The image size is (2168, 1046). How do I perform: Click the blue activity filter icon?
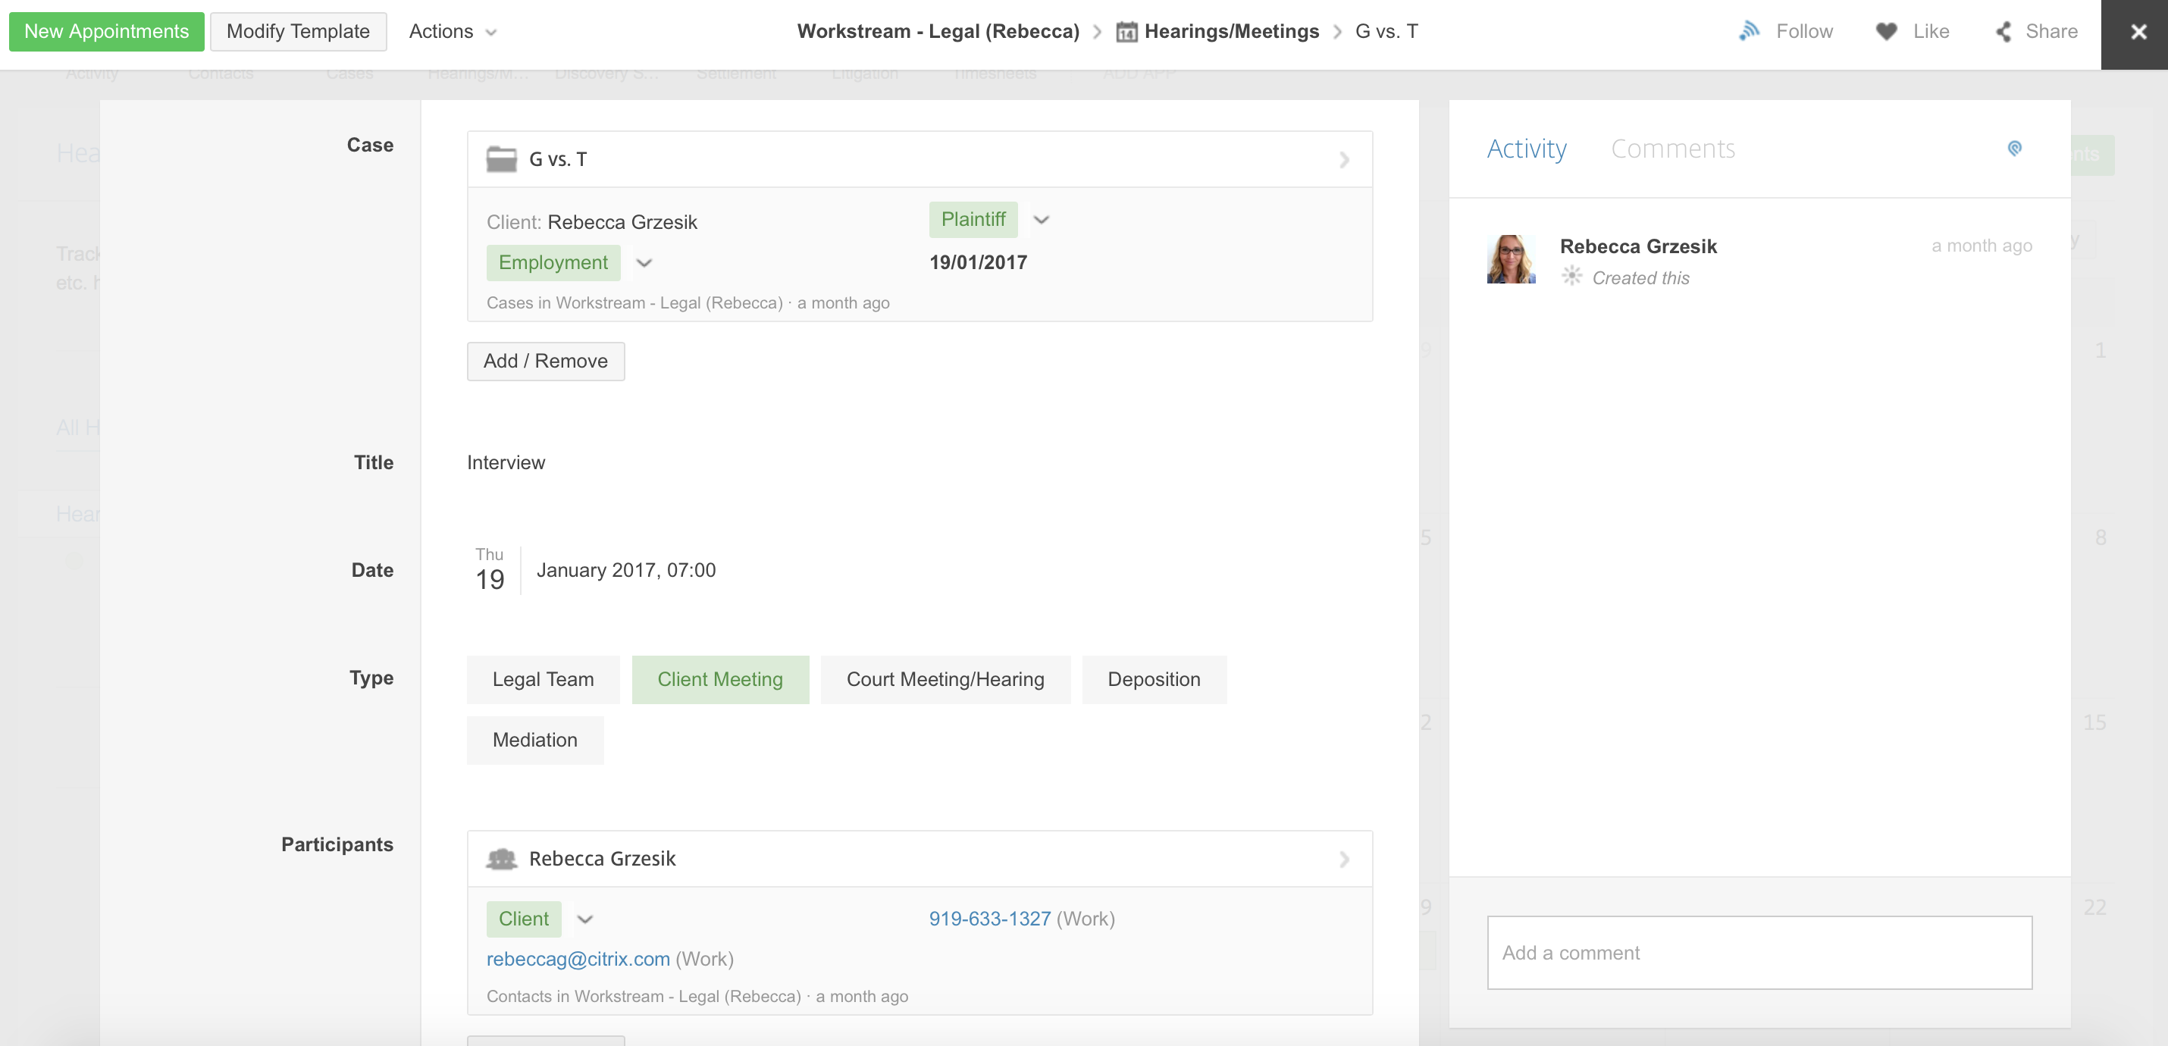click(2014, 148)
